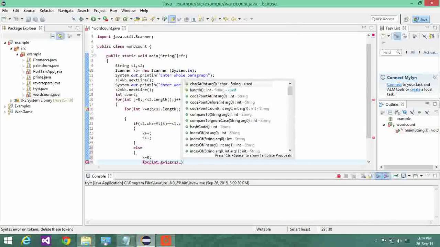Click Collapse All in Package Explorer
This screenshot has height=247, width=440.
pyautogui.click(x=53, y=36)
